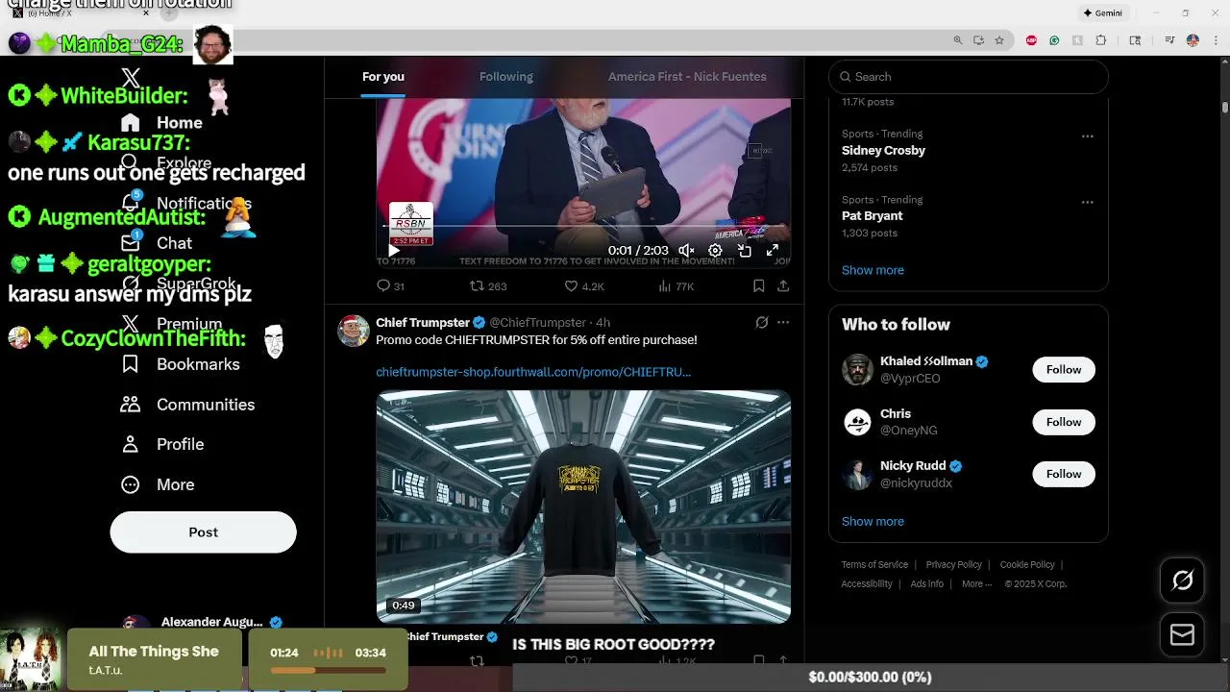Open the Ads info footer link

tap(927, 584)
